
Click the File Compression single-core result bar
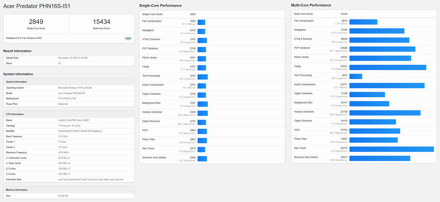click(201, 22)
